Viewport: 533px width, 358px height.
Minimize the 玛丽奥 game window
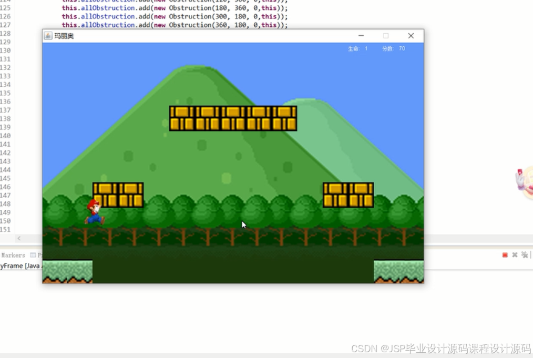coord(361,36)
